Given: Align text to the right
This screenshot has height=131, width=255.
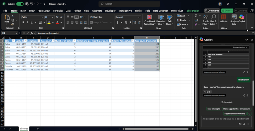Looking at the screenshot, I should click(x=76, y=23).
